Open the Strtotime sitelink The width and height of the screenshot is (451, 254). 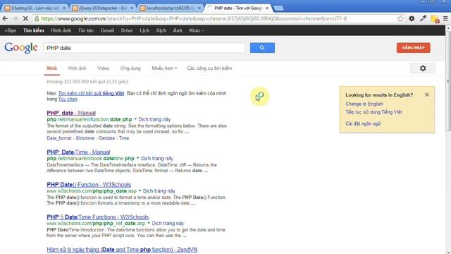[x=85, y=138]
